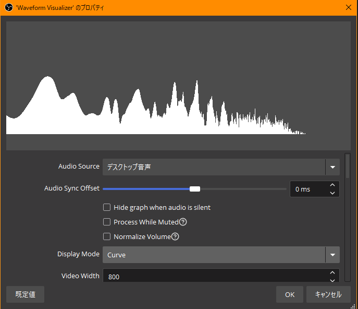Reset settings with the 既定値 button
The image size is (358, 309).
tap(25, 294)
